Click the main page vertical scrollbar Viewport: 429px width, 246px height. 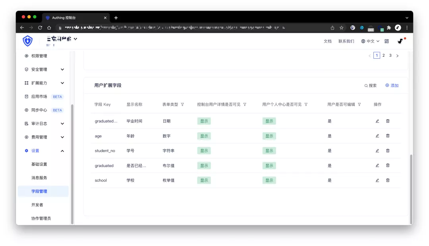tap(411, 189)
